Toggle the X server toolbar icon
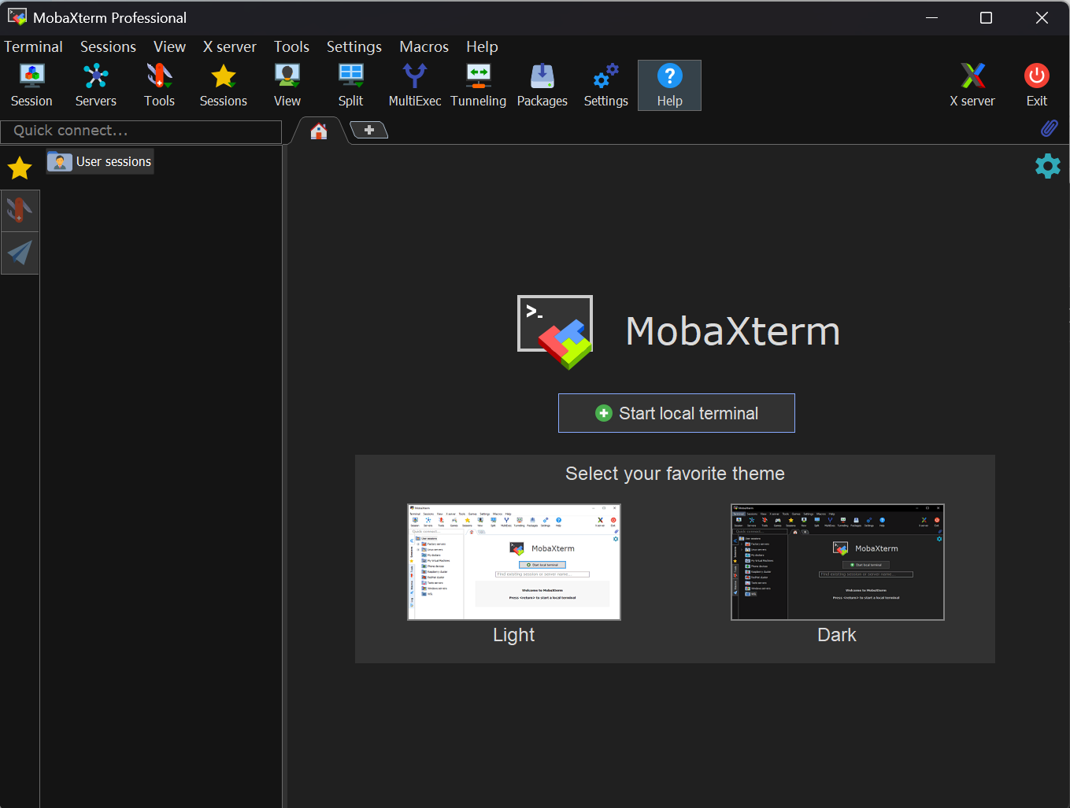Image resolution: width=1070 pixels, height=808 pixels. pos(972,85)
